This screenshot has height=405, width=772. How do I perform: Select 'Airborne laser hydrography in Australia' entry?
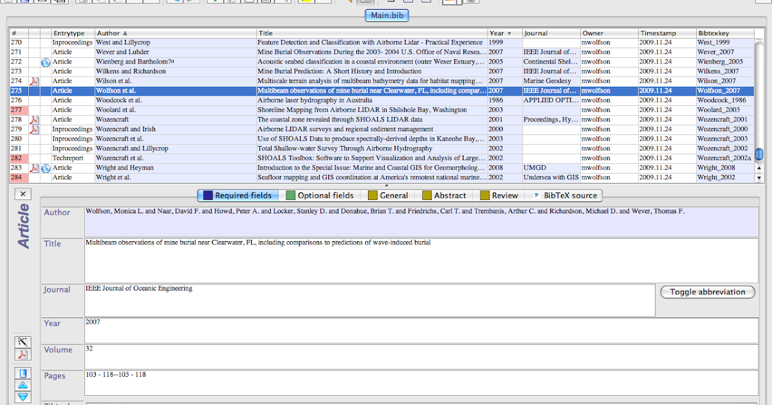pos(381,100)
